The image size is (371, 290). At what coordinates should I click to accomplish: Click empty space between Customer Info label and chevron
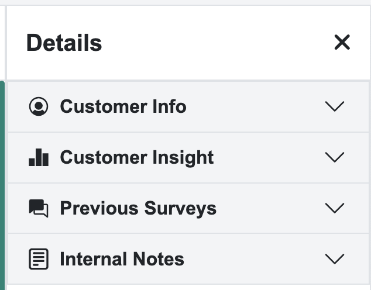(x=256, y=106)
